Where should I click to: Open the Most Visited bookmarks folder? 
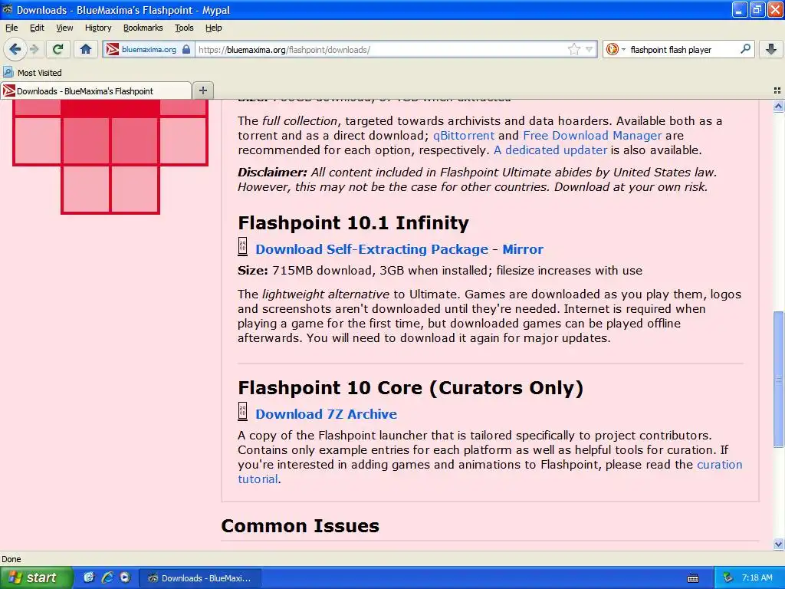32,73
